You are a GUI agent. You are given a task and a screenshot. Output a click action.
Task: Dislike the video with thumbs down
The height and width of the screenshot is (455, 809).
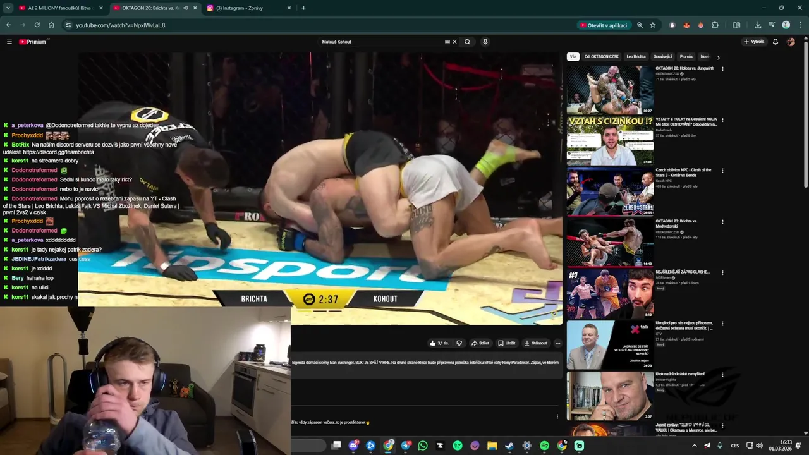coord(459,343)
